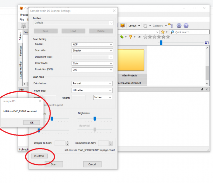Viewport: 213px width, 183px height.
Task: Click the unrated empty star icon
Action: pos(145,37)
